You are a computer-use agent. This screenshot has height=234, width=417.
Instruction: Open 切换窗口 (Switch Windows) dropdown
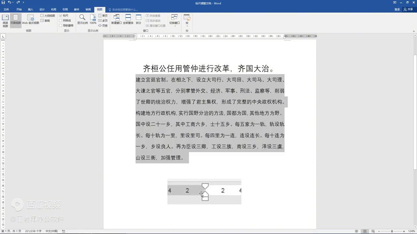[x=174, y=20]
